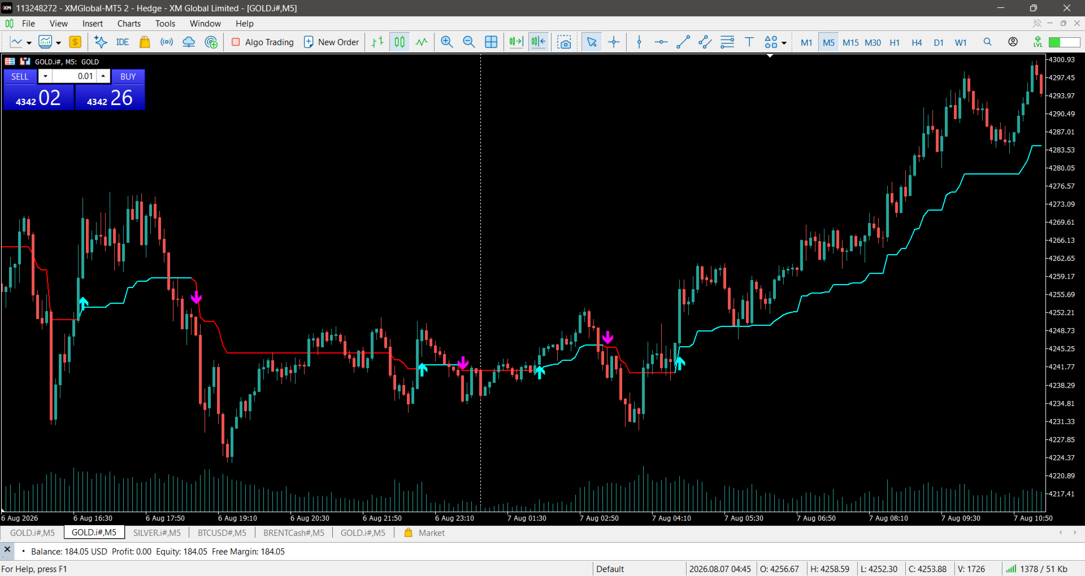Open the new chart line icon
The width and height of the screenshot is (1085, 576).
coord(16,42)
